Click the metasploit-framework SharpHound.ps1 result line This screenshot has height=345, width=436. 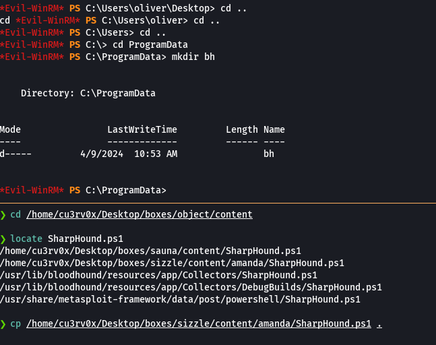180,299
